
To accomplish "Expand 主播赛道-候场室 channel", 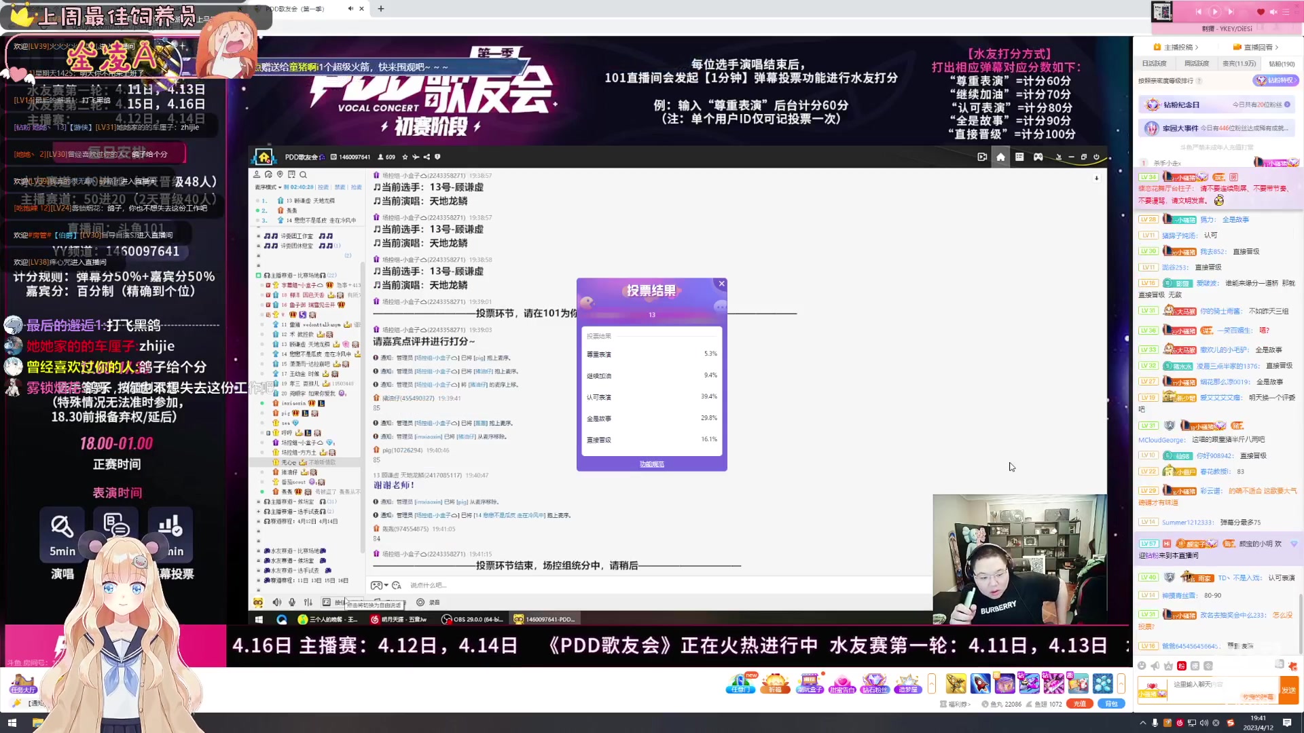I will tap(258, 502).
